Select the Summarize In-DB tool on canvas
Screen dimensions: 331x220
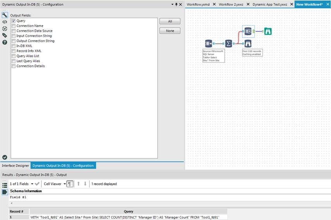pyautogui.click(x=228, y=44)
